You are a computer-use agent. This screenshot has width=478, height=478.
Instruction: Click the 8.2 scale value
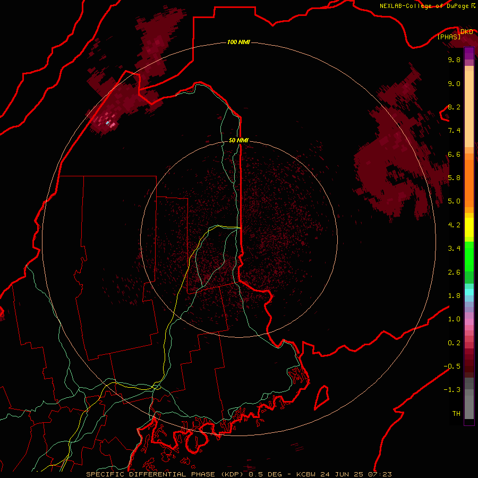[x=454, y=107]
